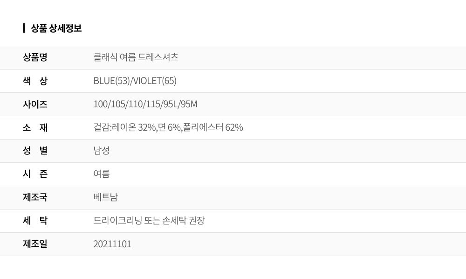Click manufacture date 20211101
Viewport: 466px width, 279px height.
[x=112, y=244]
